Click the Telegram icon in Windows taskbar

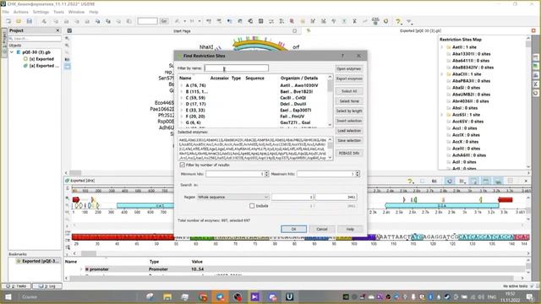pyautogui.click(x=221, y=296)
